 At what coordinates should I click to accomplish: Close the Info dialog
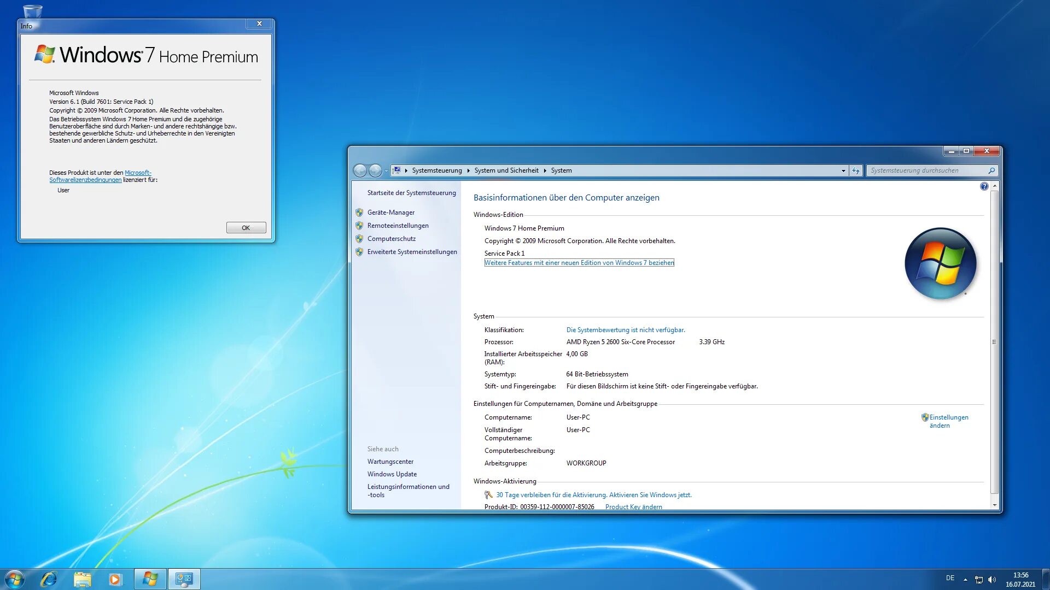click(x=260, y=23)
